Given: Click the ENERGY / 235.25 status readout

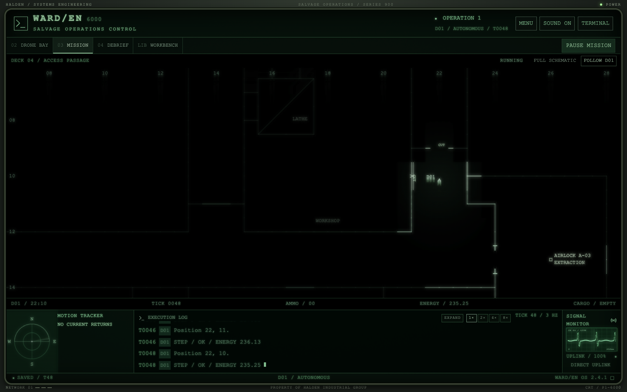Looking at the screenshot, I should point(444,304).
